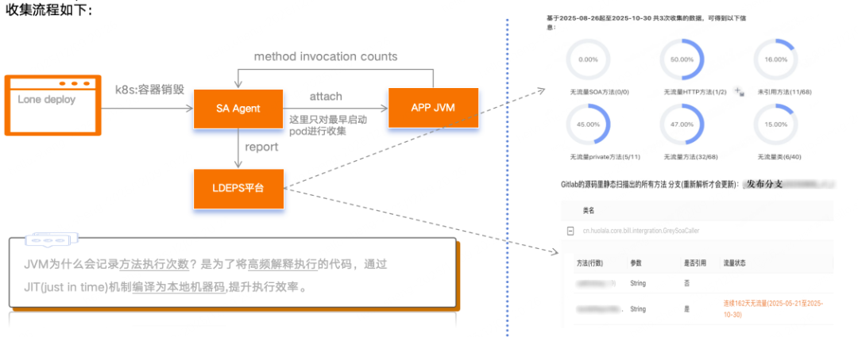The image size is (858, 337).
Task: Click the String parameter in the 否 row
Action: 638,283
